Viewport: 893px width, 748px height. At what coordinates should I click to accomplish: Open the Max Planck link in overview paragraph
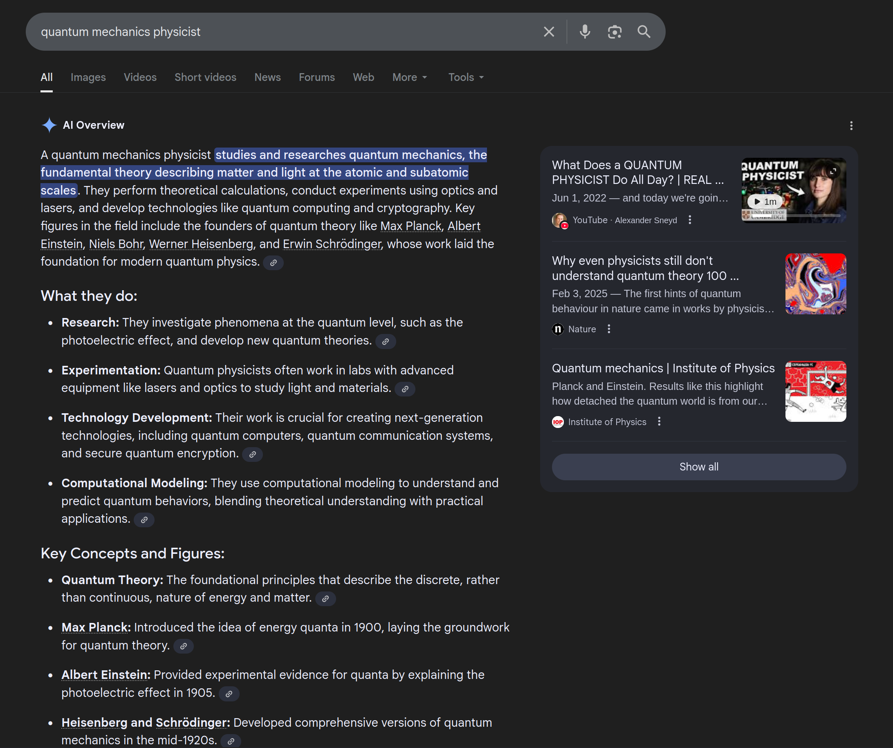[x=411, y=226]
